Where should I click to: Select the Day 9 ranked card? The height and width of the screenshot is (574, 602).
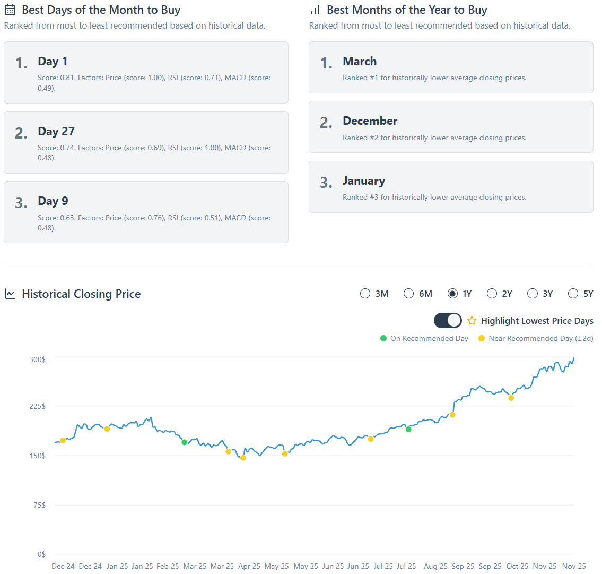(x=146, y=212)
